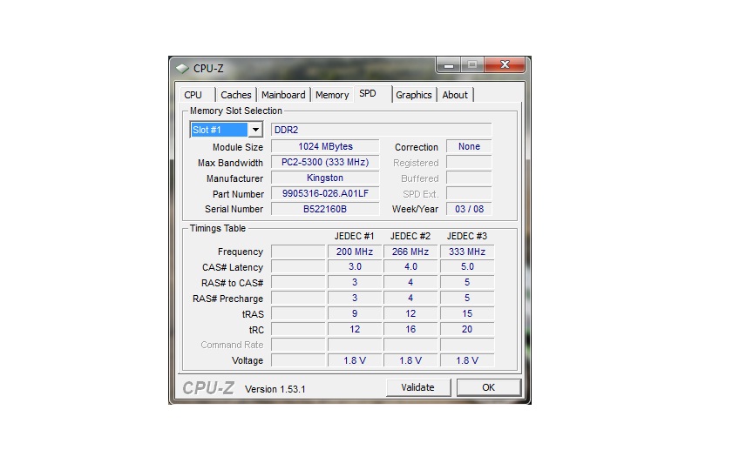Expand the Slot #1 dropdown arrow
Image resolution: width=753 pixels, height=470 pixels.
coord(255,130)
